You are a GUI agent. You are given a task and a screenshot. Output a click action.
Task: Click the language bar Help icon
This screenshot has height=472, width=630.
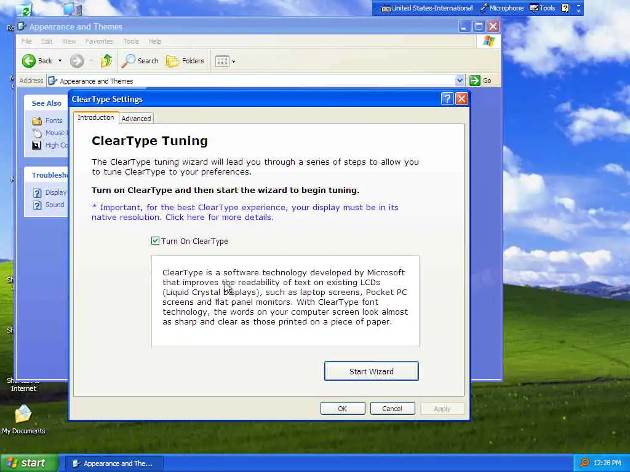pyautogui.click(x=565, y=8)
